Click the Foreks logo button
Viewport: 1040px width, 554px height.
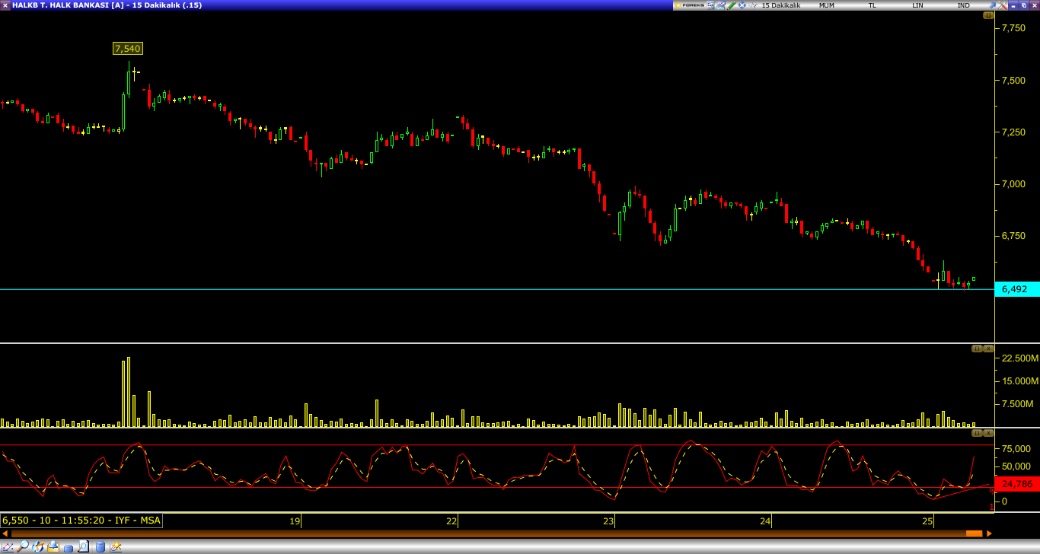[690, 5]
